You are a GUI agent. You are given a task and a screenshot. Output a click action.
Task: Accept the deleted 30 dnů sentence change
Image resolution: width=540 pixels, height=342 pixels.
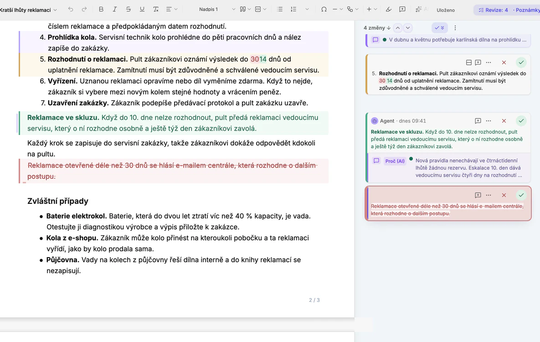(521, 195)
